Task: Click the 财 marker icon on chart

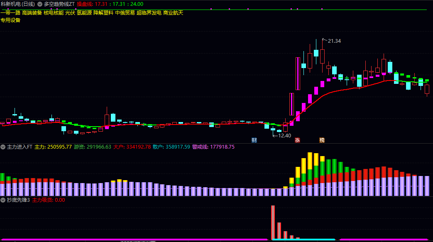Action: pyautogui.click(x=254, y=140)
